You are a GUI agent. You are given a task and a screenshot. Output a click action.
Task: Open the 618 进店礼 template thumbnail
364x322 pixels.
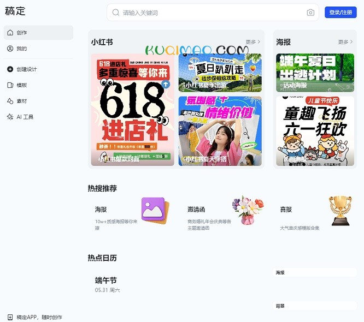[133, 109]
